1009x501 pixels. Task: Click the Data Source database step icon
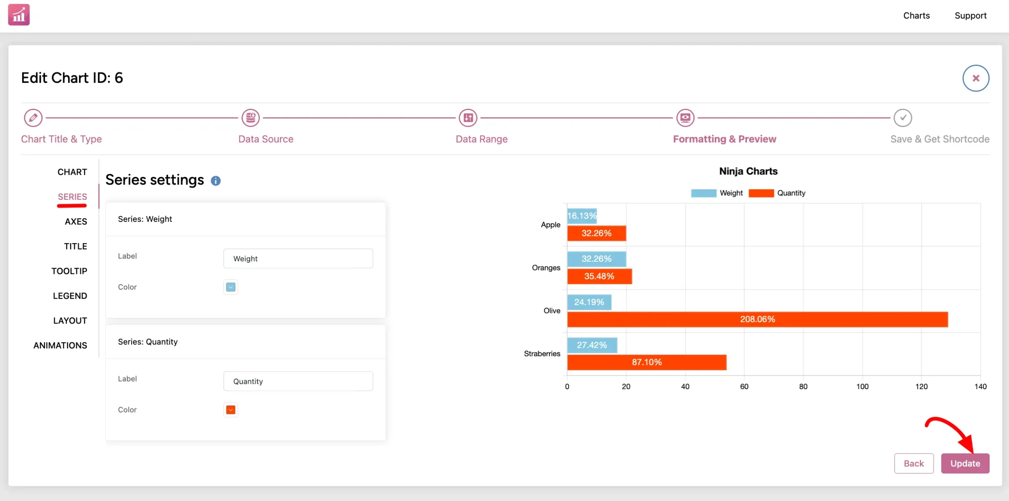tap(251, 118)
